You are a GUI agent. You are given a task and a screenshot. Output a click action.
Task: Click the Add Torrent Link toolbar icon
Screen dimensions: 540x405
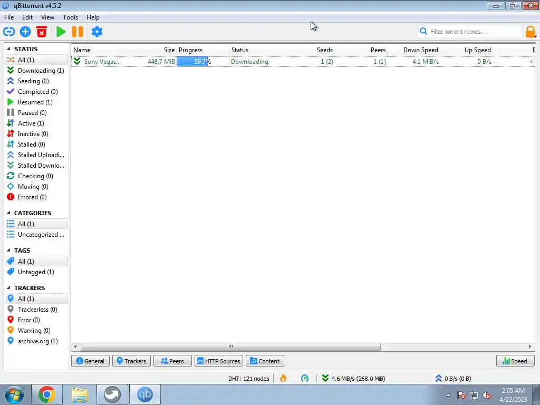coord(9,32)
